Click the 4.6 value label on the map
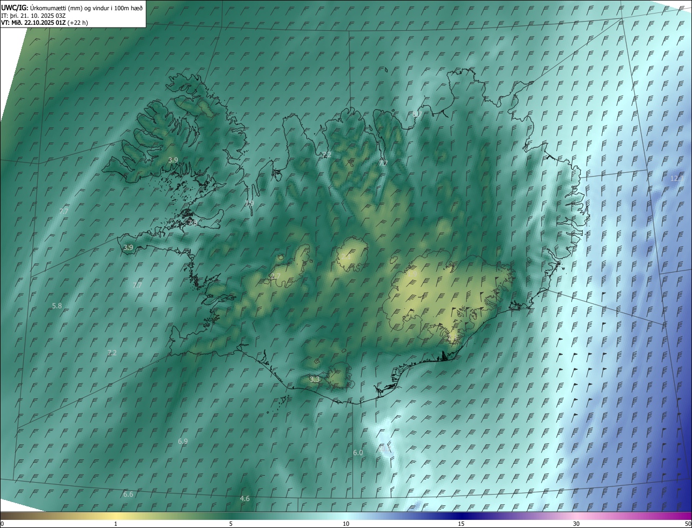The width and height of the screenshot is (692, 528). pos(245,498)
